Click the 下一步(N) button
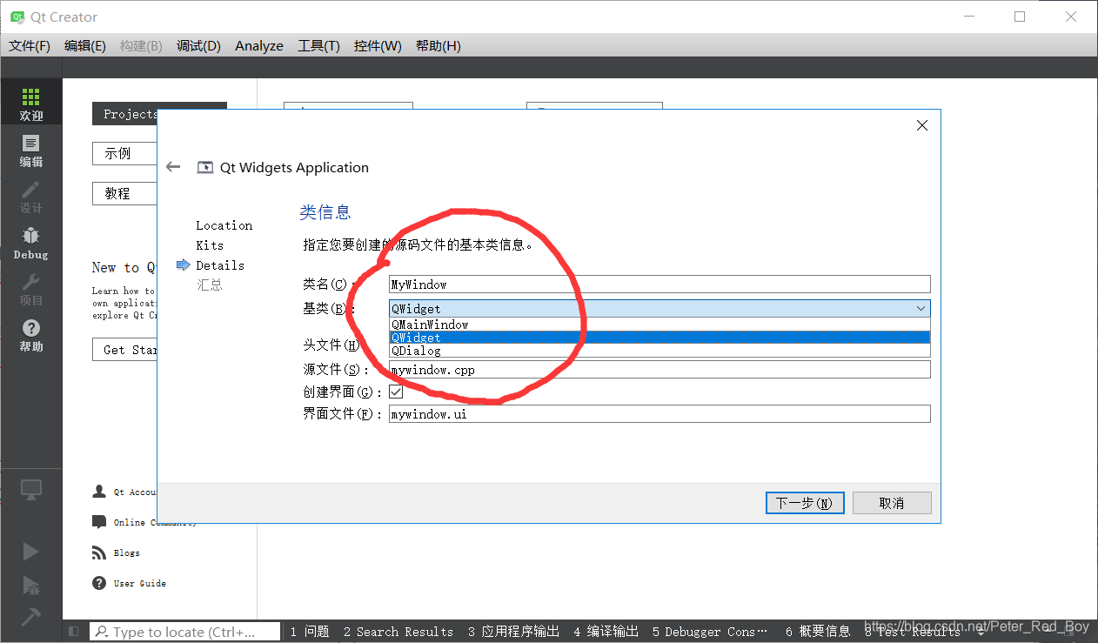The width and height of the screenshot is (1098, 643). (x=805, y=503)
